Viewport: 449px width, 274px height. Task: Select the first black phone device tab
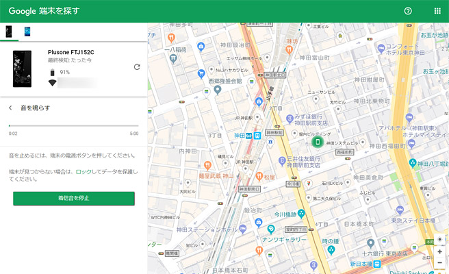9,32
